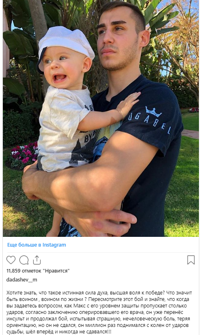Like the post with the heart icon

[x=11, y=260]
